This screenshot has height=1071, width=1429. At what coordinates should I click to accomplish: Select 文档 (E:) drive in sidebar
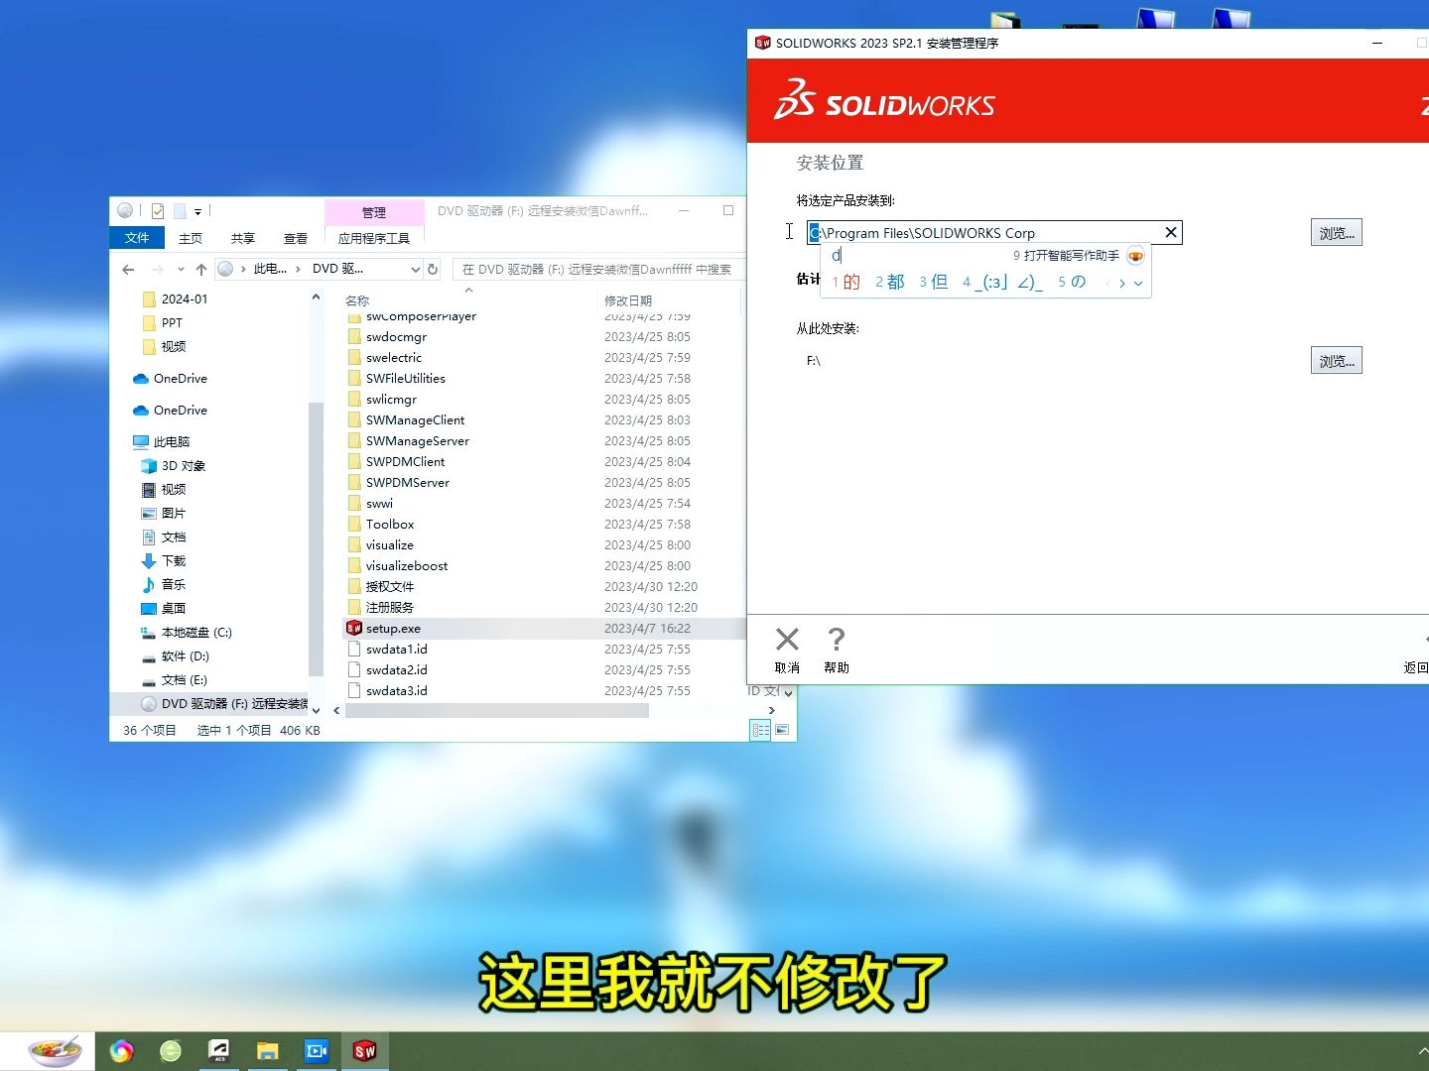(x=185, y=679)
